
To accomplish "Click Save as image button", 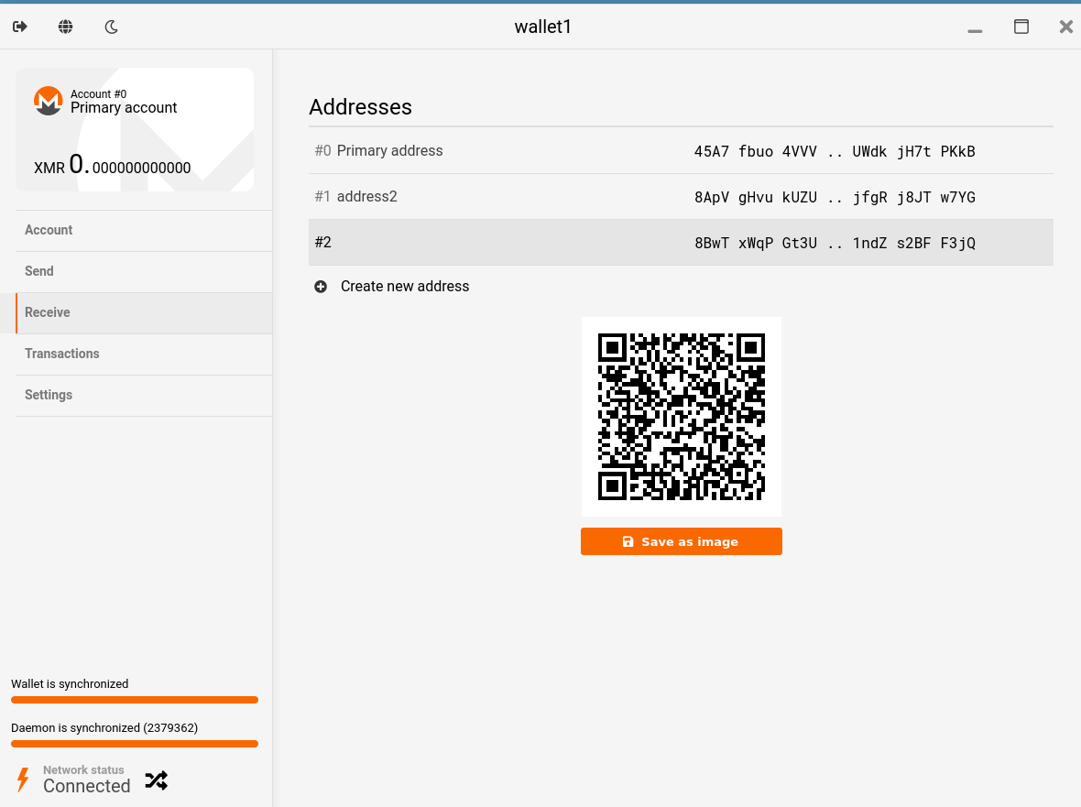I will (x=682, y=541).
